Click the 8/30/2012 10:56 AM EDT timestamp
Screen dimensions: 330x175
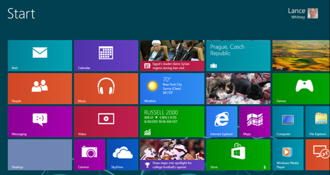point(161,122)
